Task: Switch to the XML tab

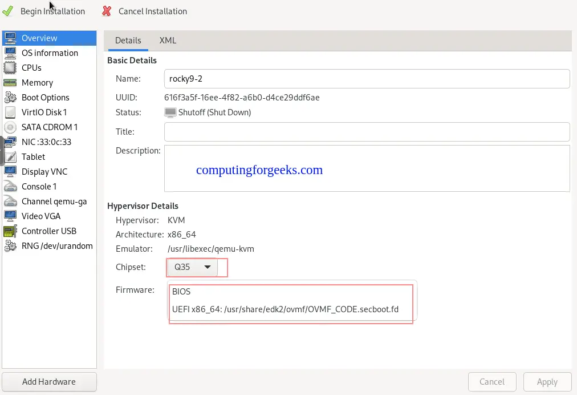Action: [x=168, y=41]
